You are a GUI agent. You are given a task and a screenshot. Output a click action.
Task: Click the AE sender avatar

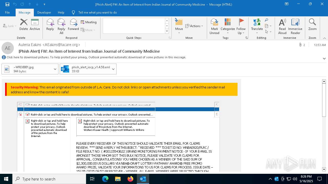pos(8,48)
